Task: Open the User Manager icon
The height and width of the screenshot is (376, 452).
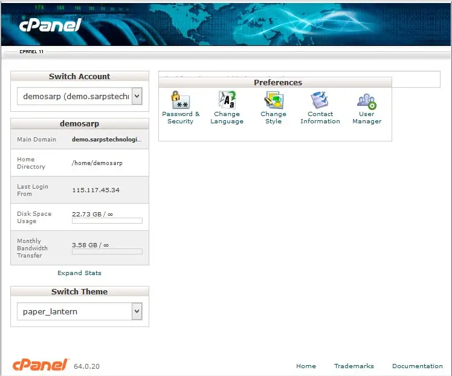Action: click(367, 101)
